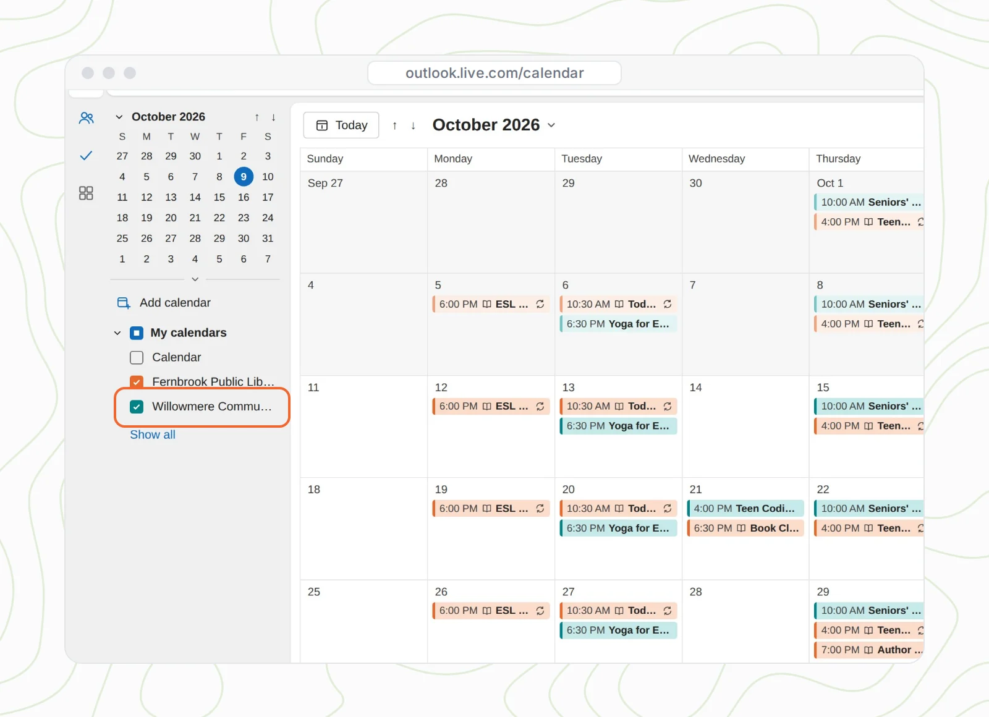Click book icon on Oct 12 ESL event
Image resolution: width=989 pixels, height=717 pixels.
pos(486,406)
